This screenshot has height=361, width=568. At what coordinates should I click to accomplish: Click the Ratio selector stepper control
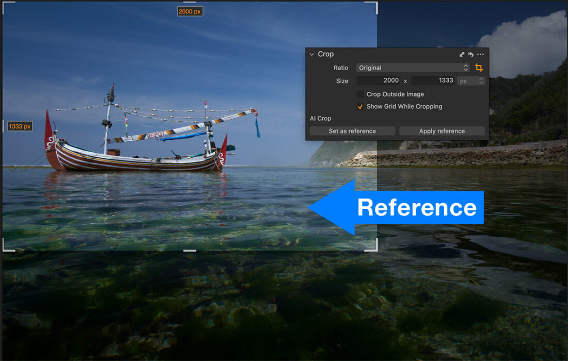tap(466, 68)
